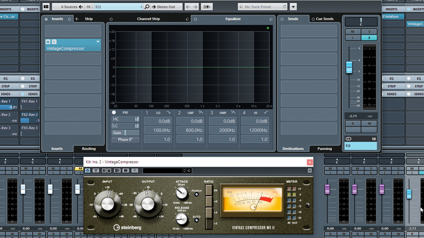The height and width of the screenshot is (238, 424).
Task: Select peak filter type for LMF band 2
Action: click(x=201, y=113)
